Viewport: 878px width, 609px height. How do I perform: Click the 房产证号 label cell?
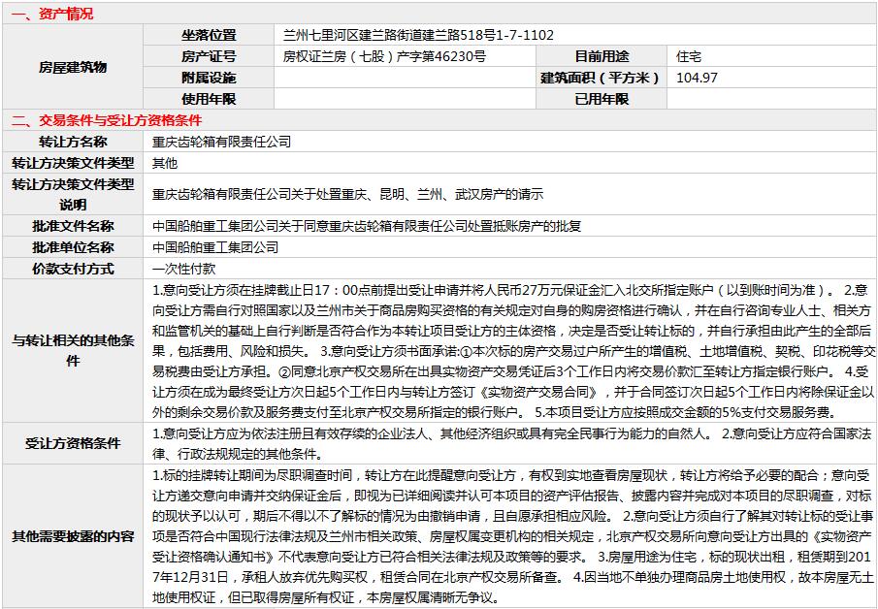coord(208,56)
